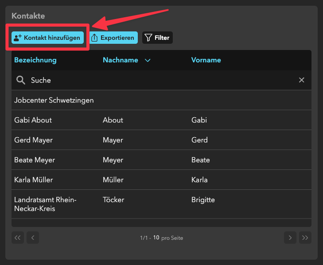Click the magnifying glass search icon
The width and height of the screenshot is (323, 265).
point(20,80)
